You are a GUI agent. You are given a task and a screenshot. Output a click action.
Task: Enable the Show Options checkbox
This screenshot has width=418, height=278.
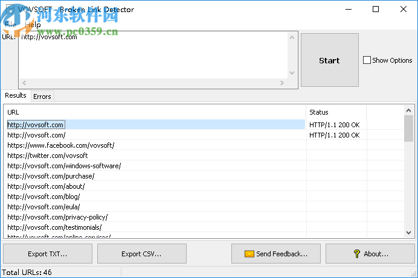pyautogui.click(x=367, y=60)
